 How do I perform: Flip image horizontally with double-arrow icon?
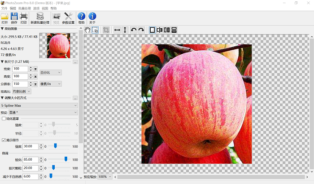coord(117,30)
